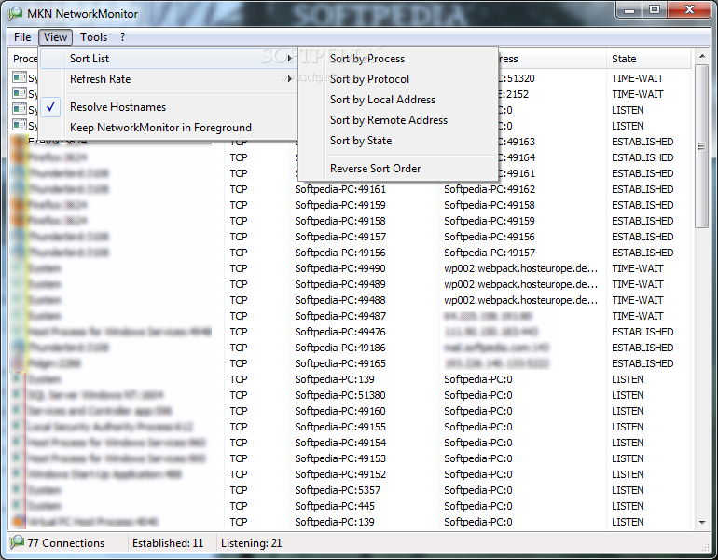Viewport: 718px width, 560px height.
Task: Select local address Softpedia-PC:49487
Action: [x=340, y=316]
